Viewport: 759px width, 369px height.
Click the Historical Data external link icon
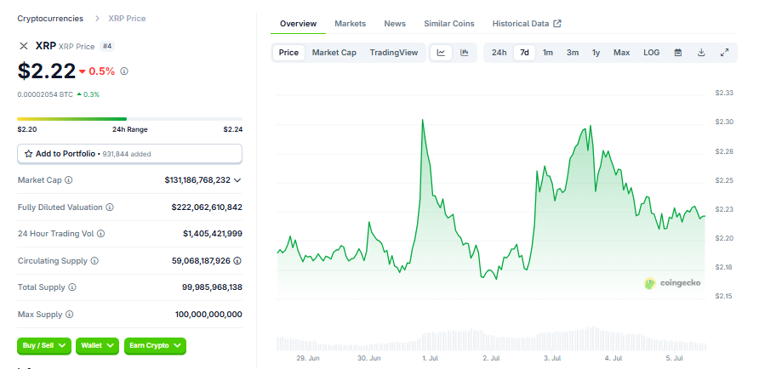(x=557, y=23)
